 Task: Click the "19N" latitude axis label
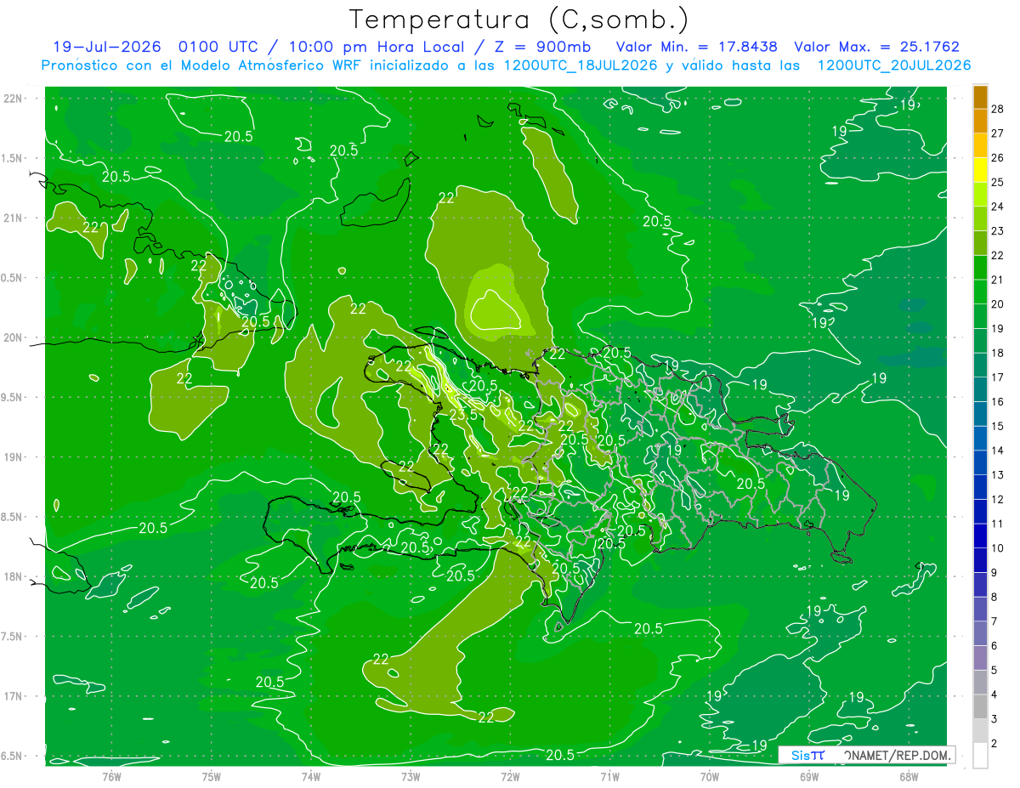tap(13, 457)
